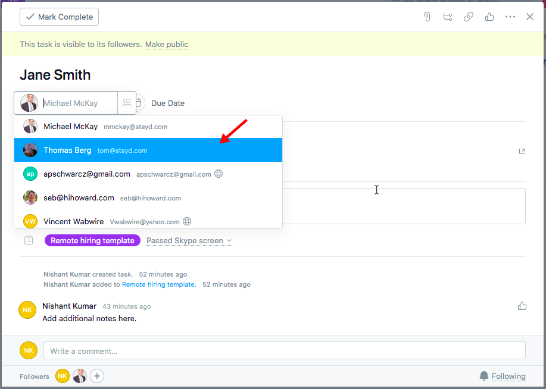This screenshot has height=389, width=546.
Task: Click the Mark Complete button
Action: 59,17
